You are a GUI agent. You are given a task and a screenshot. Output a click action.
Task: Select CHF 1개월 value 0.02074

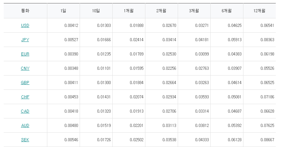pyautogui.click(x=137, y=97)
